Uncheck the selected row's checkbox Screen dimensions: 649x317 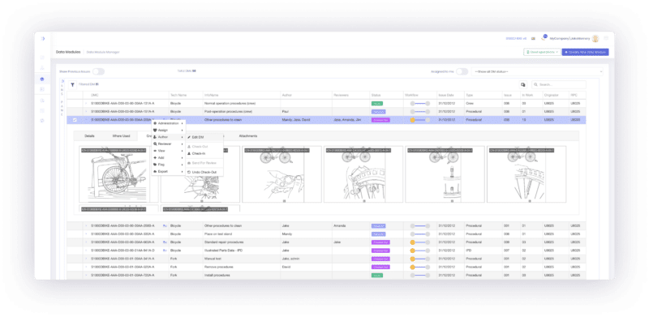tap(75, 120)
